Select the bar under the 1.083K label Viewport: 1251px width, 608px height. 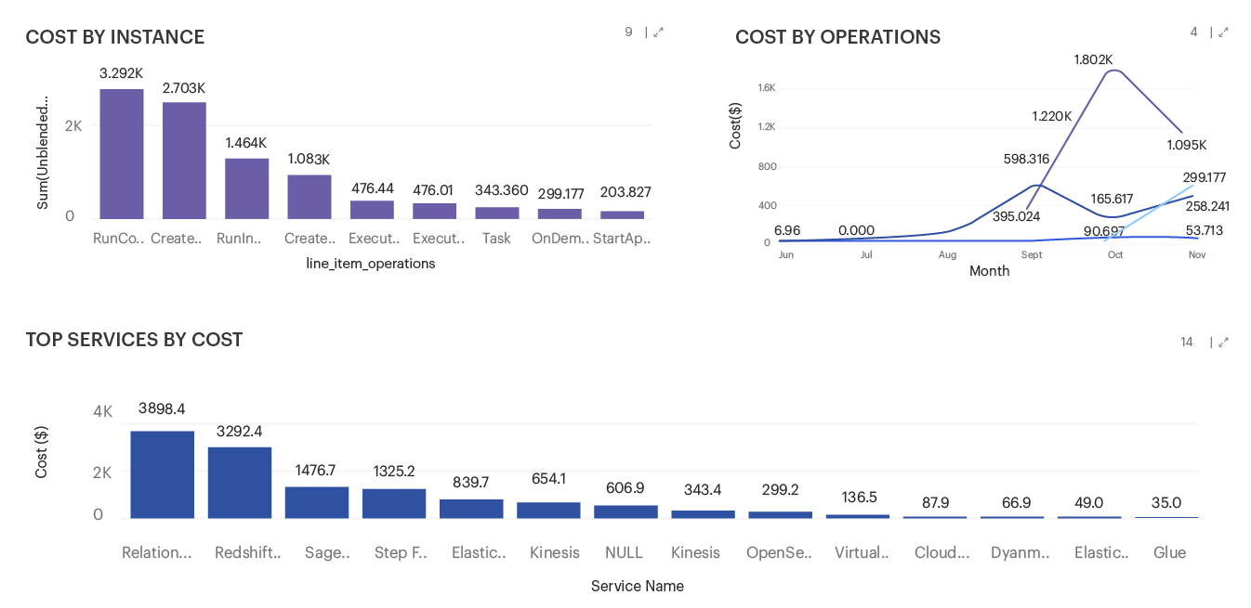pos(309,197)
